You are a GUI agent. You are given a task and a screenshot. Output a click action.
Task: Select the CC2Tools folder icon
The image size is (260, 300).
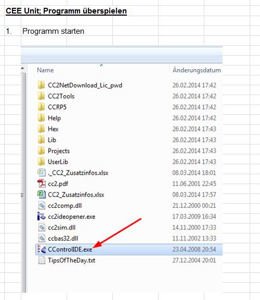point(41,96)
